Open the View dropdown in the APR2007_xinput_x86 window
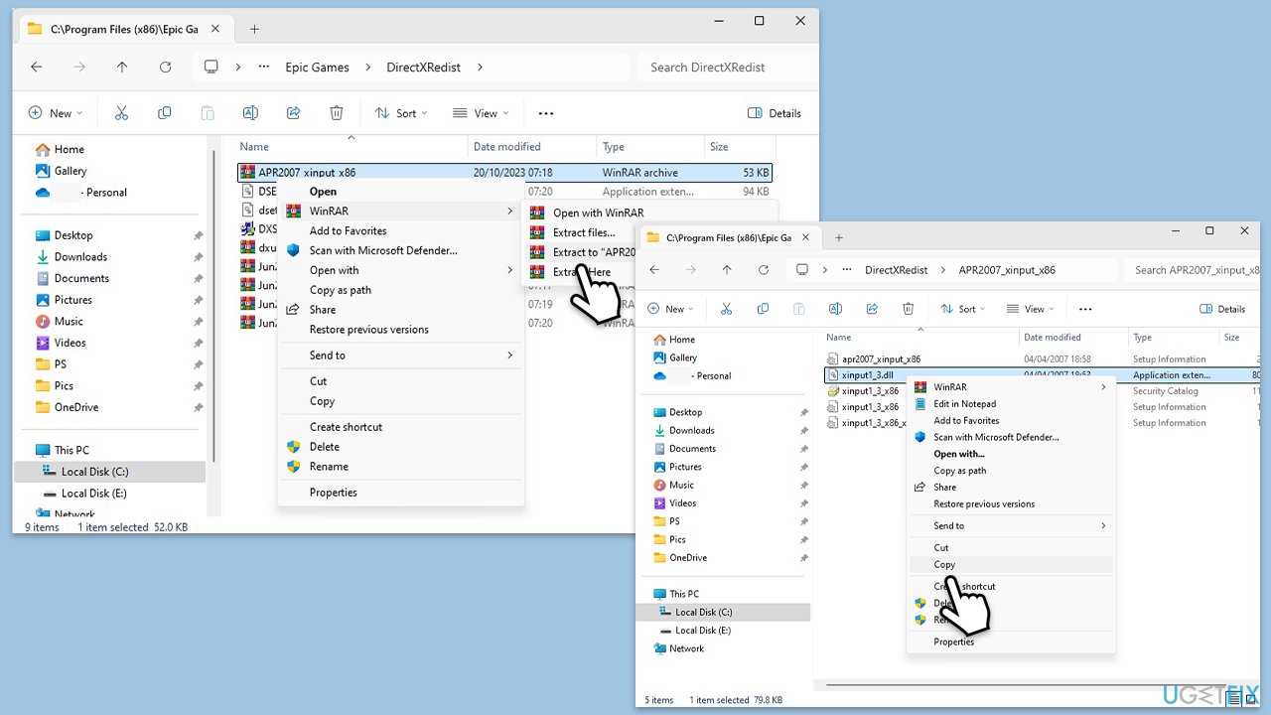The image size is (1271, 715). coord(1029,309)
